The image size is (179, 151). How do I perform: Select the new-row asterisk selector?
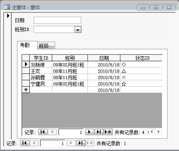point(26,90)
